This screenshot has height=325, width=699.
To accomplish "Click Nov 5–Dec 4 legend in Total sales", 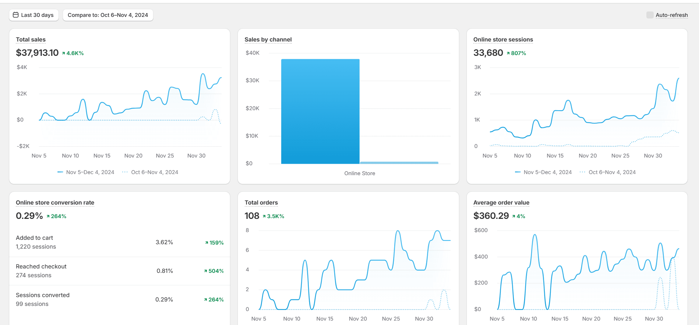I will tap(86, 172).
